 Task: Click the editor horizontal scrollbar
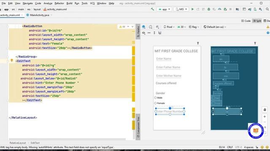click(67, 139)
